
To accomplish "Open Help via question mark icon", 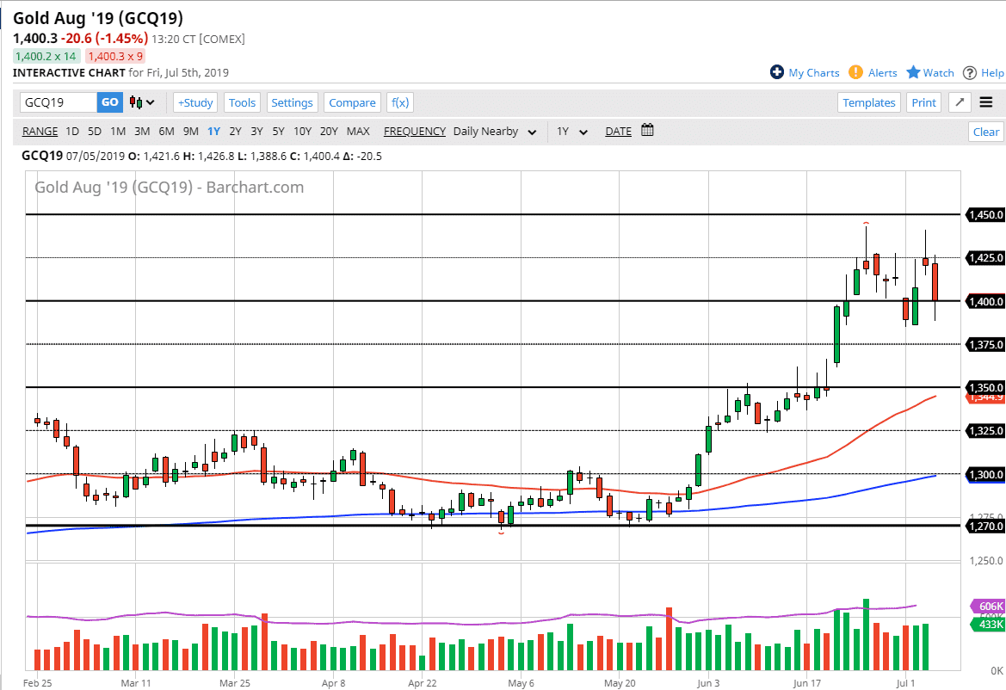I will point(970,72).
